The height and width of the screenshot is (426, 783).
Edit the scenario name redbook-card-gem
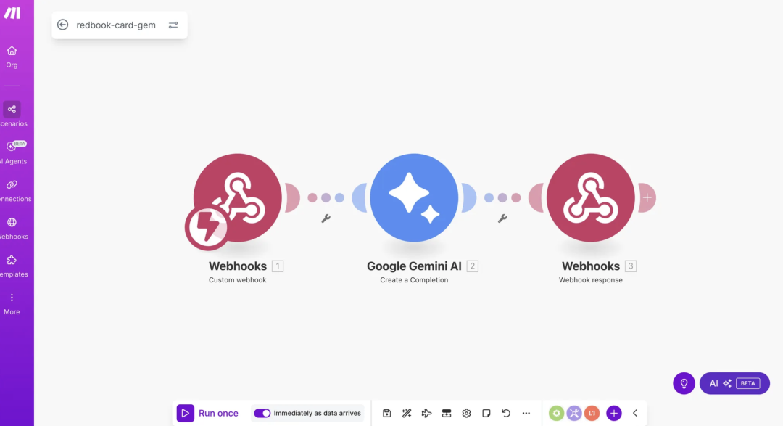point(116,25)
